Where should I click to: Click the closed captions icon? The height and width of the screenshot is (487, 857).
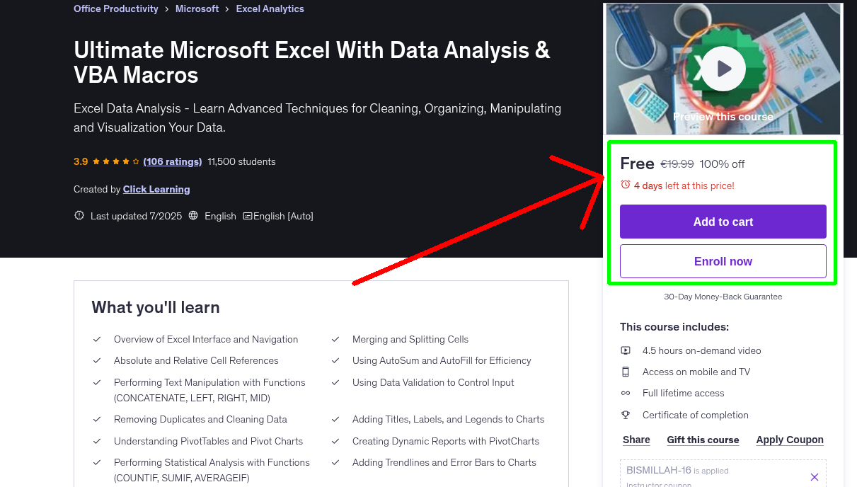click(248, 216)
